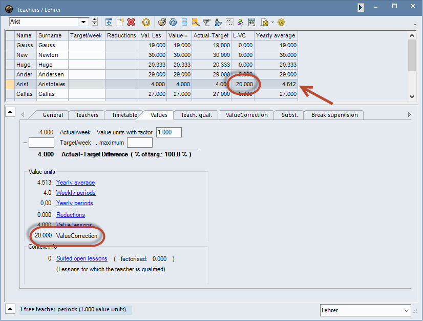Screen dimensions: 423x321
Task: Open the Yearly periods link
Action: tap(74, 203)
